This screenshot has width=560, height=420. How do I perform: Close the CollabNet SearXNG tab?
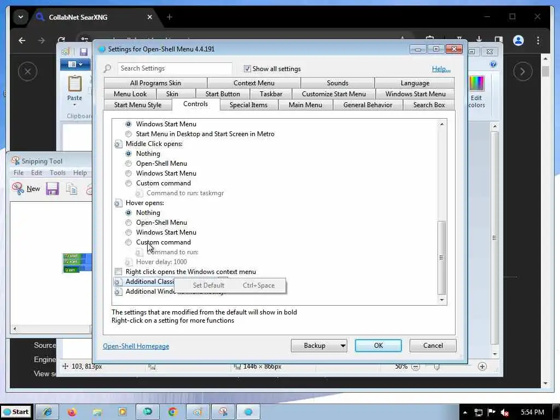pos(150,17)
